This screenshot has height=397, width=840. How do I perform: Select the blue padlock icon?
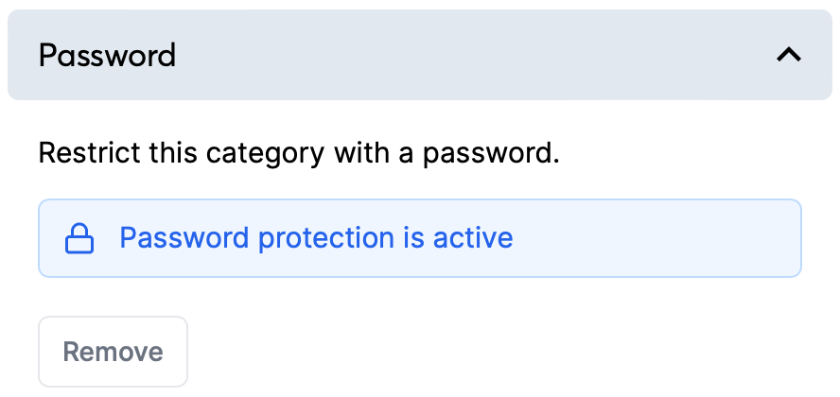[79, 238]
